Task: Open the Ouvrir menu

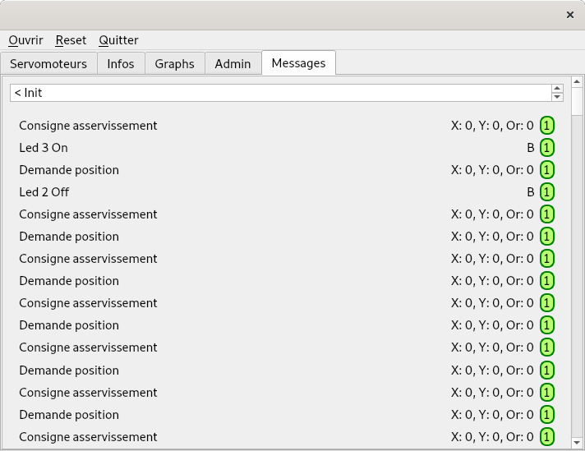Action: pyautogui.click(x=25, y=40)
